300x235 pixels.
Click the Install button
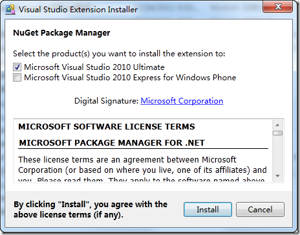tap(208, 209)
